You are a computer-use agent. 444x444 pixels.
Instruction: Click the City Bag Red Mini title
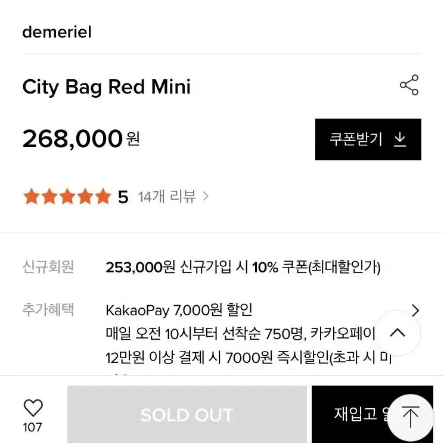(x=107, y=87)
